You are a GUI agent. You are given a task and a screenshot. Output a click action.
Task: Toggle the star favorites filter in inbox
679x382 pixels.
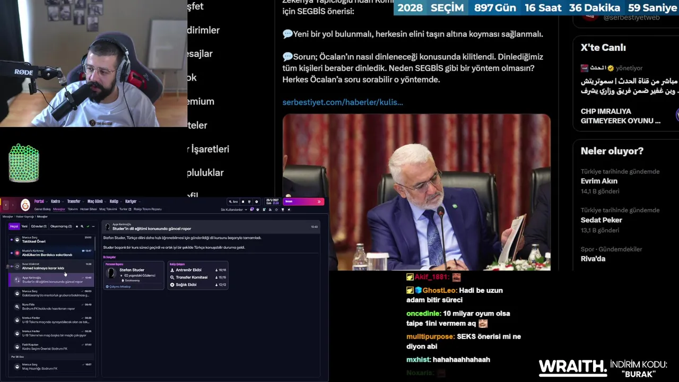(77, 227)
